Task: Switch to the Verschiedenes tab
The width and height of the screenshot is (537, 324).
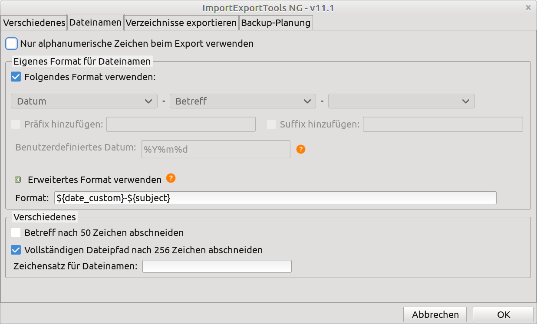Action: (34, 23)
